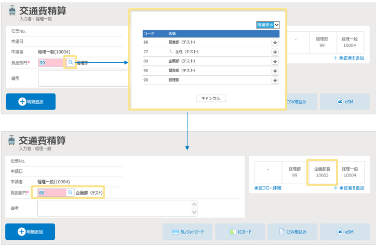376x245 pixels.
Task: Click the eSM button in the lower form
Action: [344, 232]
